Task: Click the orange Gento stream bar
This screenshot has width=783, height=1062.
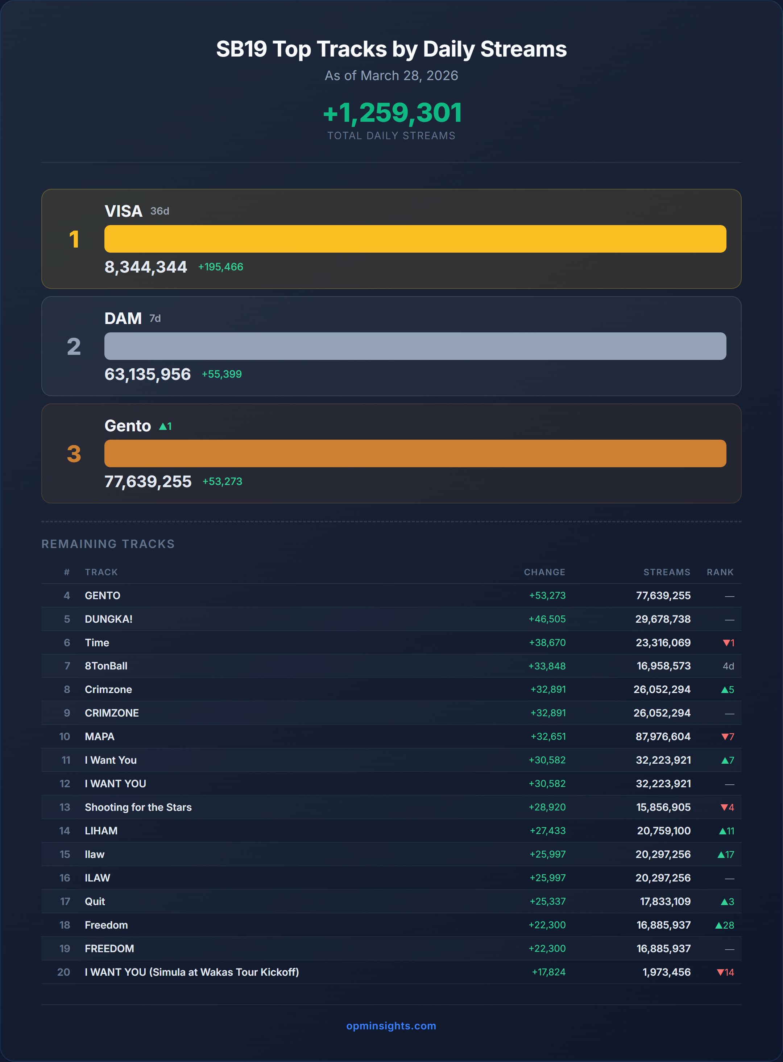Action: click(x=415, y=453)
